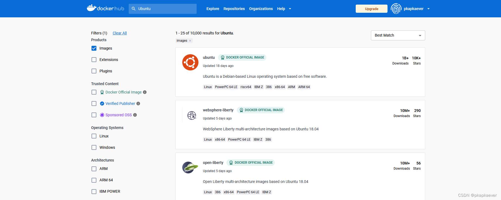Open the fingerprint user avatar

coord(396,9)
